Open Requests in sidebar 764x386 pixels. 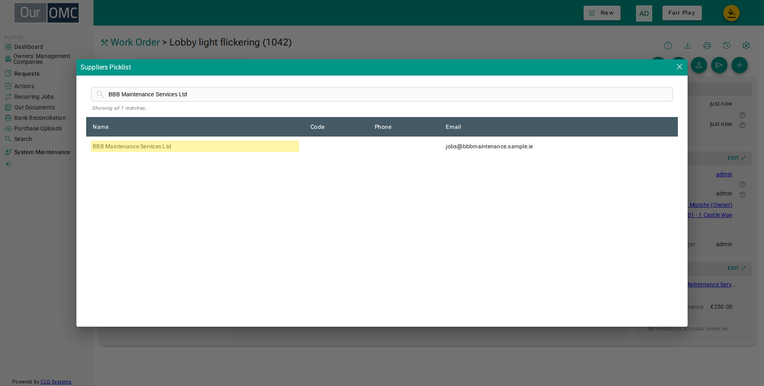pyautogui.click(x=27, y=74)
